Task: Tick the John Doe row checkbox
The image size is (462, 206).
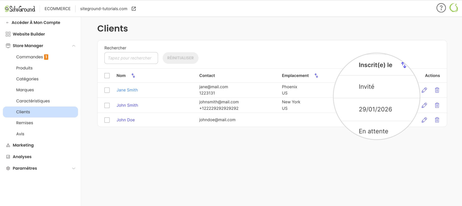Action: click(107, 120)
